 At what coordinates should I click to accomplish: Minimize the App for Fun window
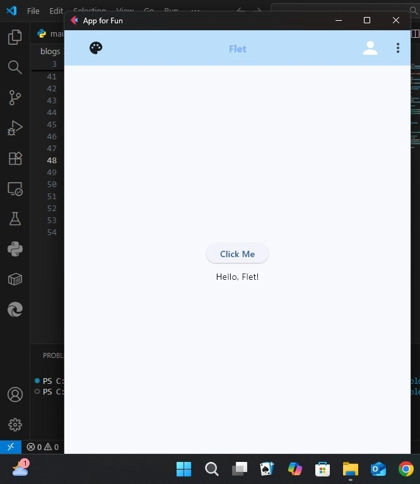[x=339, y=20]
